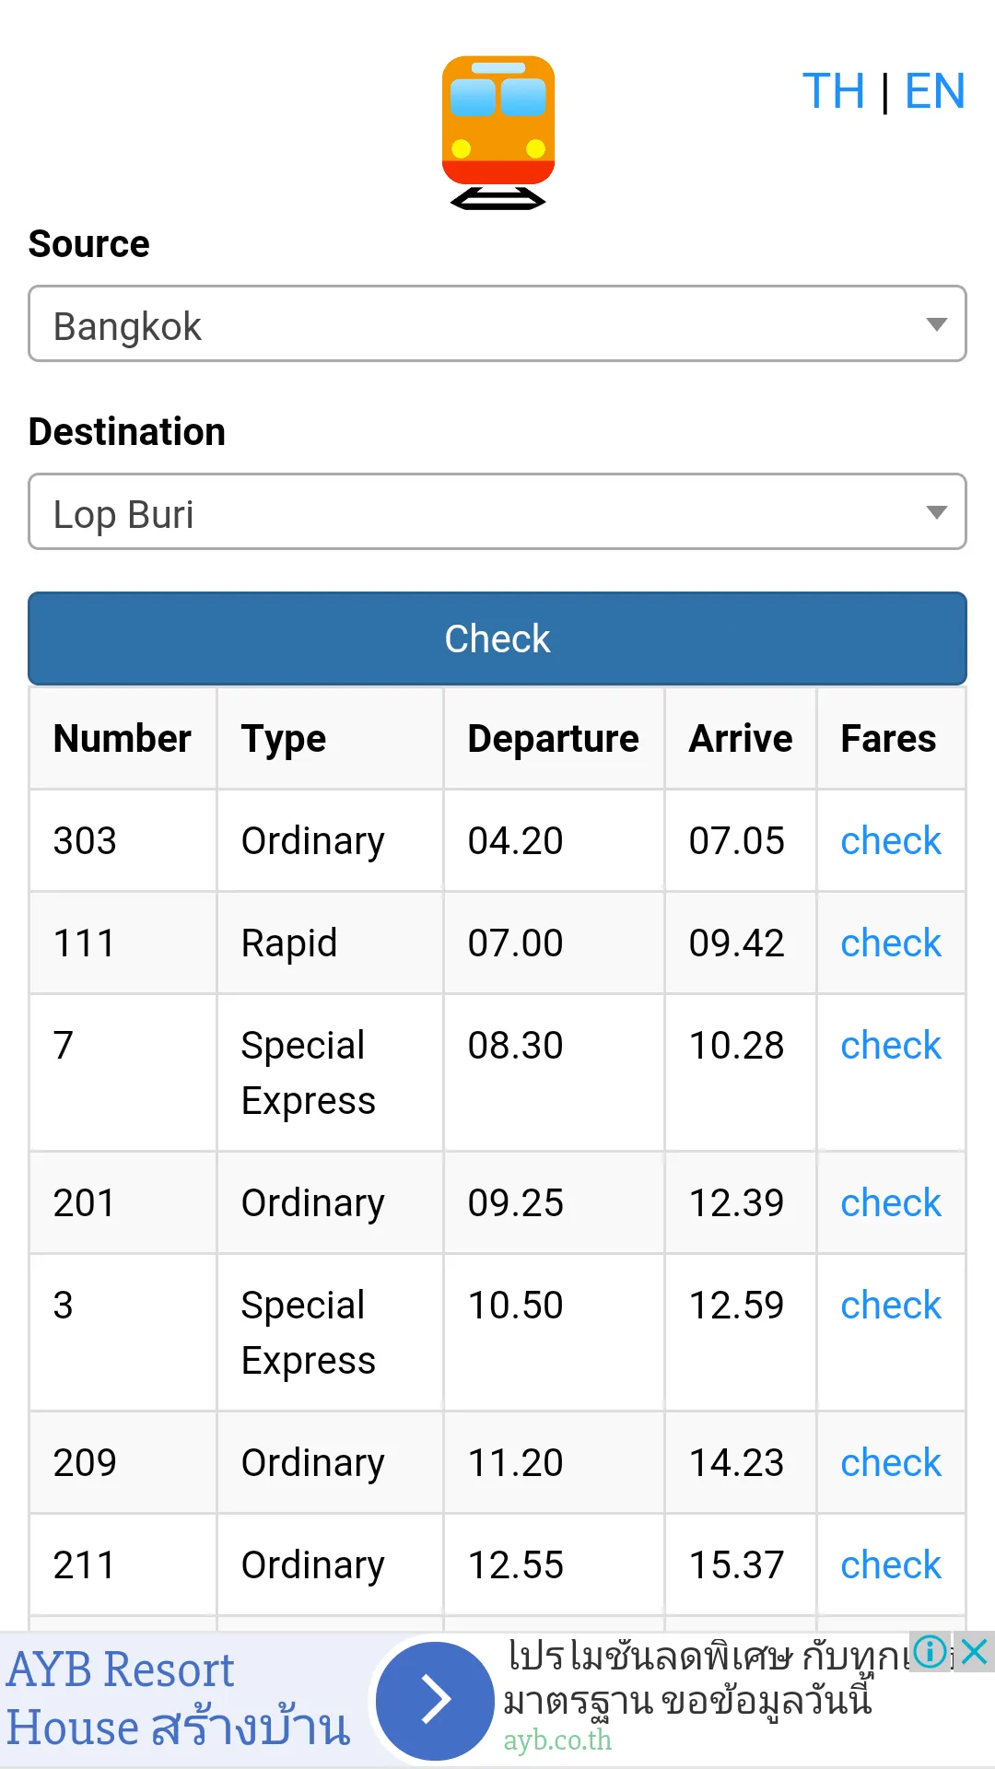Click the ayb.co.th ad link
Image resolution: width=995 pixels, height=1769 pixels.
(557, 1740)
